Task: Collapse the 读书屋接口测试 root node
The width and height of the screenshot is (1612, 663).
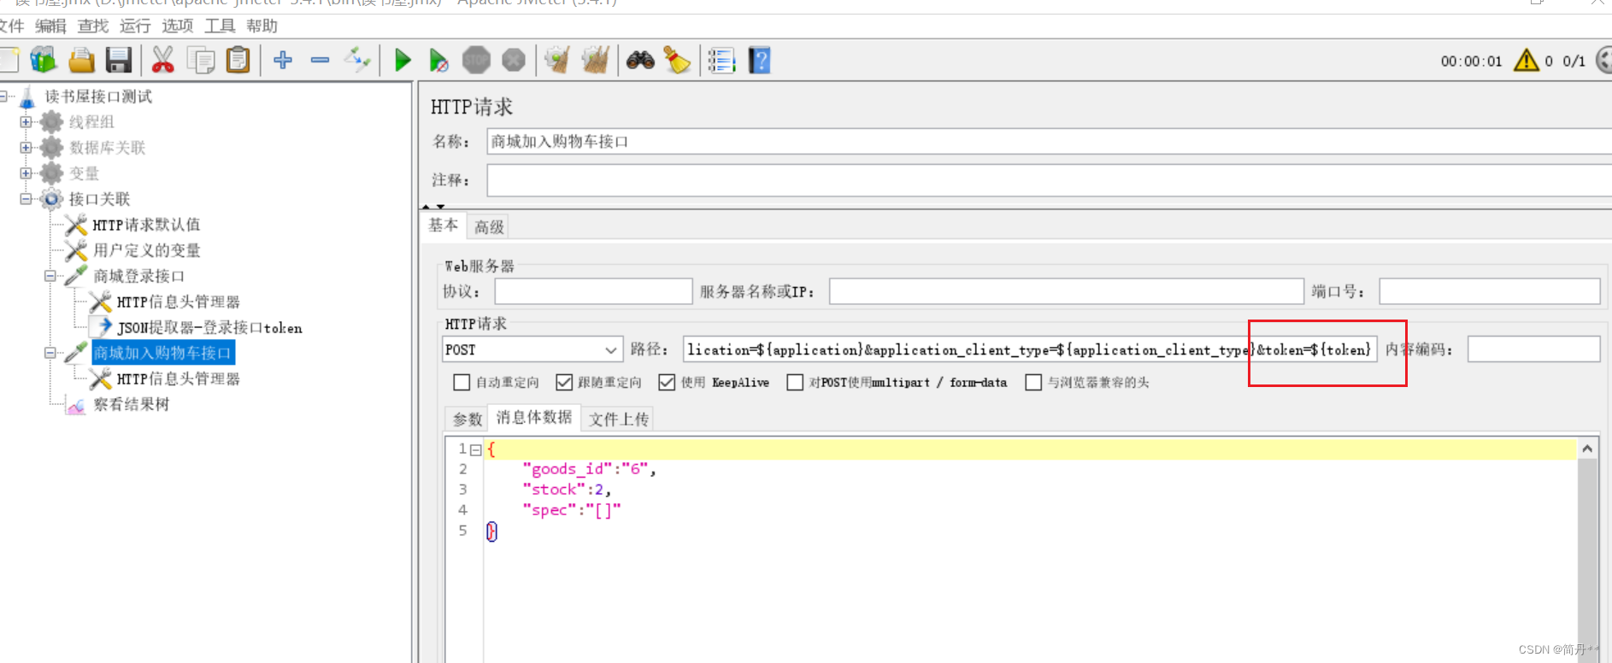Action: click(x=3, y=97)
